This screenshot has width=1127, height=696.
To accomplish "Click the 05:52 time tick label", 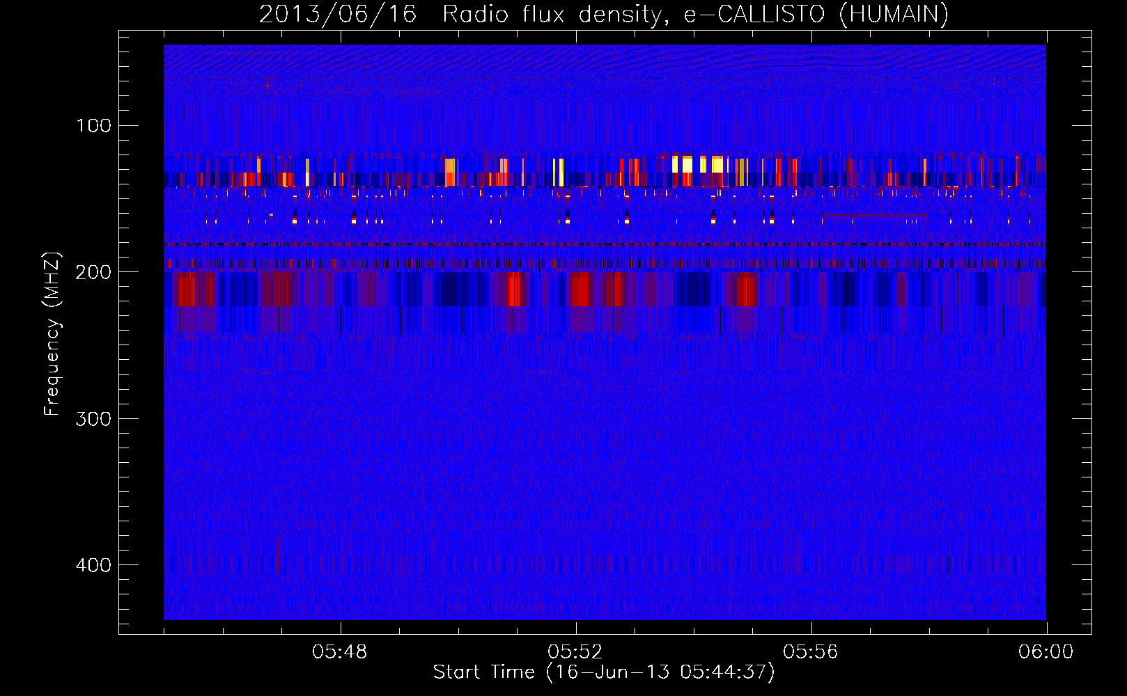I will (x=575, y=652).
